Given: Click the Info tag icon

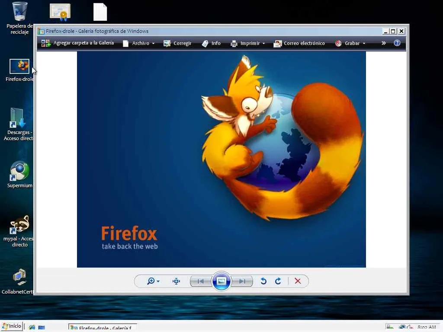Looking at the screenshot, I should pos(205,44).
